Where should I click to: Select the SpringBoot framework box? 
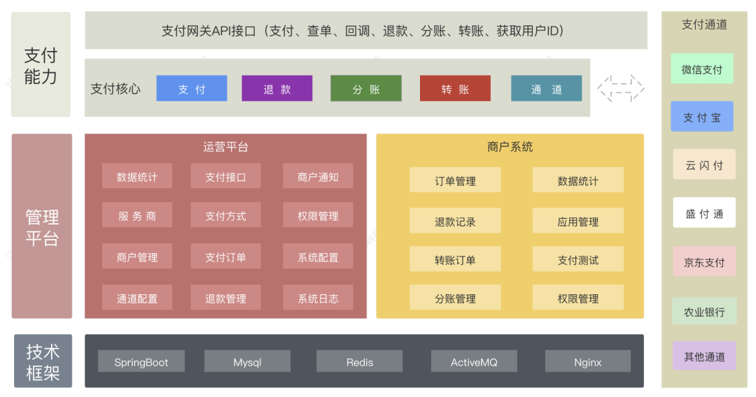tap(141, 362)
